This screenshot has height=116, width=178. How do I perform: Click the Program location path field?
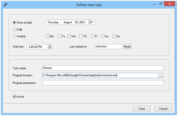pos(100,75)
